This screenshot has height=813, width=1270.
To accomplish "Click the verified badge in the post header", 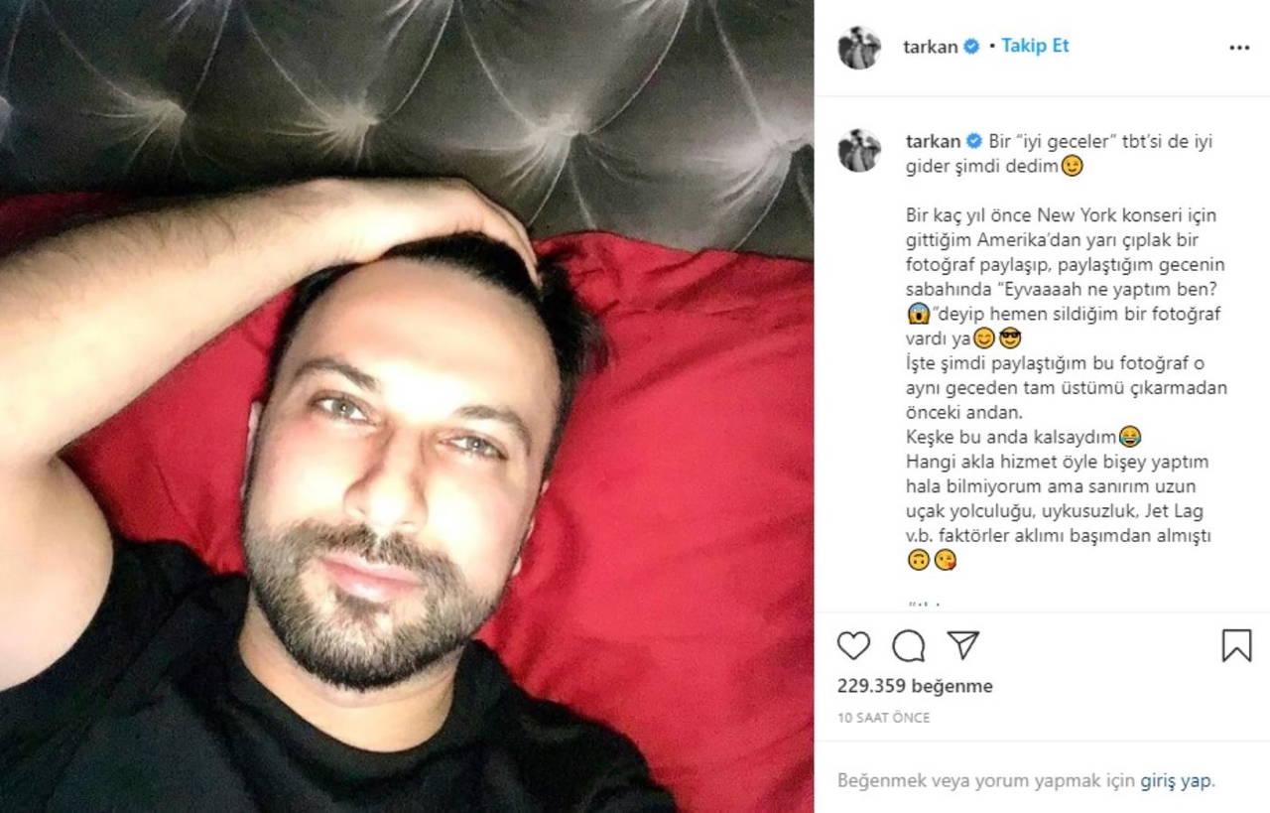I will [x=972, y=46].
